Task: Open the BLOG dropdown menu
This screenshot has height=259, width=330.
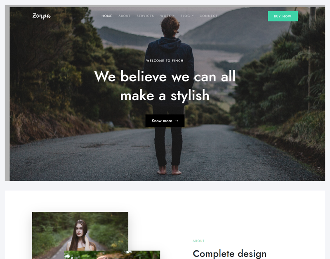Action: (187, 16)
